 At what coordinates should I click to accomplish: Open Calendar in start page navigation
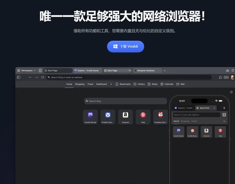pyautogui.click(x=167, y=84)
